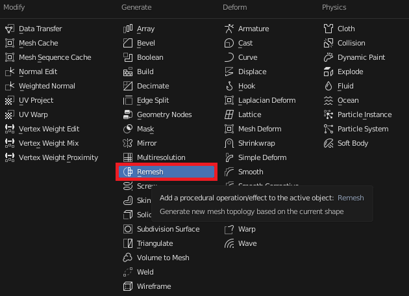409x296 pixels.
Task: Choose the Soft Body physics entry
Action: pyautogui.click(x=353, y=143)
